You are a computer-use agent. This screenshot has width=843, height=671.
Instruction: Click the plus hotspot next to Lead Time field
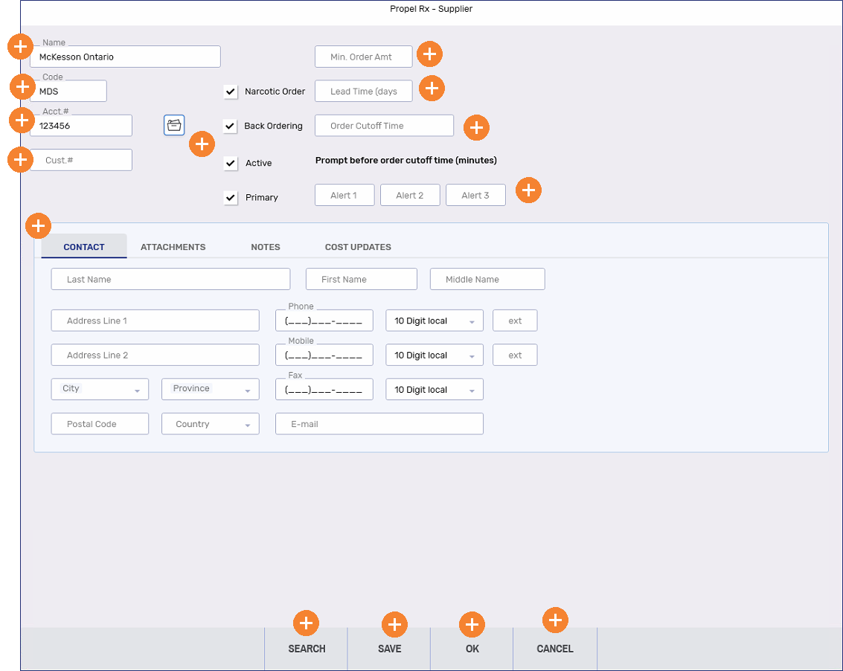432,88
